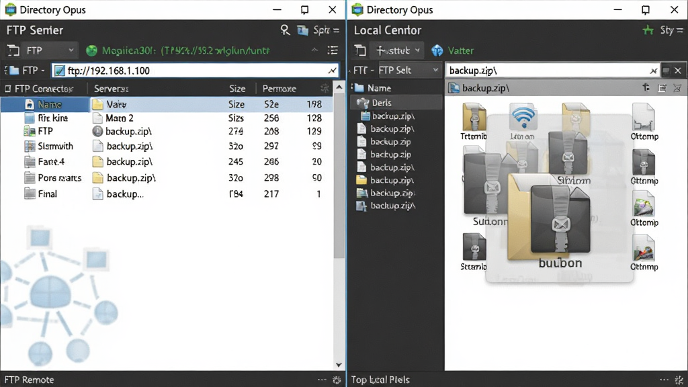Click the green Vatter link
The width and height of the screenshot is (688, 387).
[x=461, y=50]
